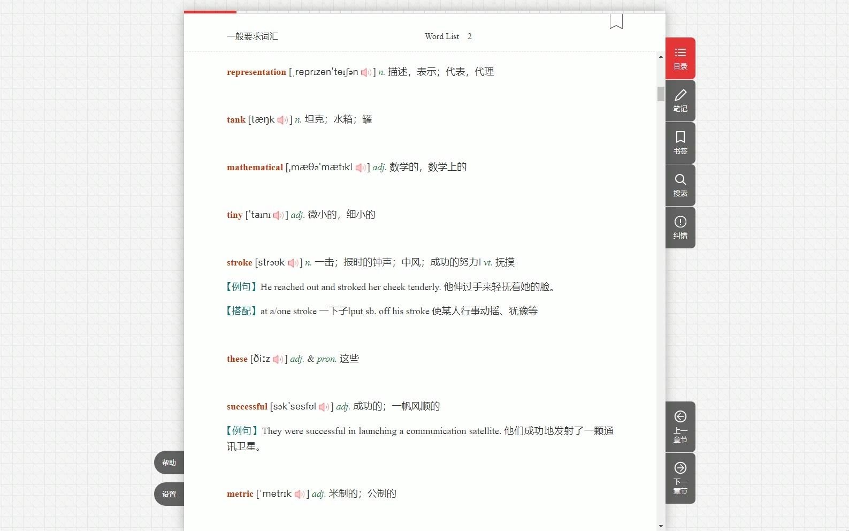Image resolution: width=849 pixels, height=531 pixels.
Task: Play pronunciation of successful
Action: (x=324, y=407)
